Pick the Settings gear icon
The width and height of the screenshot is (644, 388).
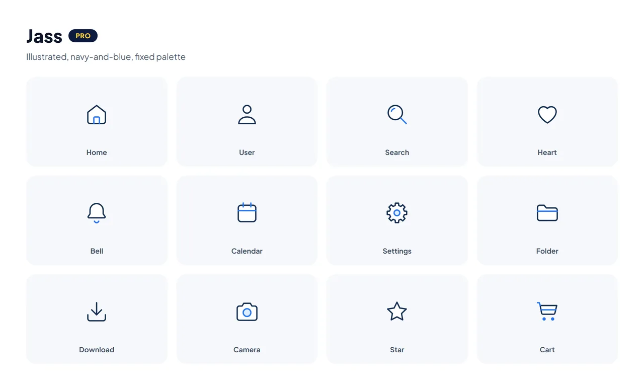pos(397,213)
